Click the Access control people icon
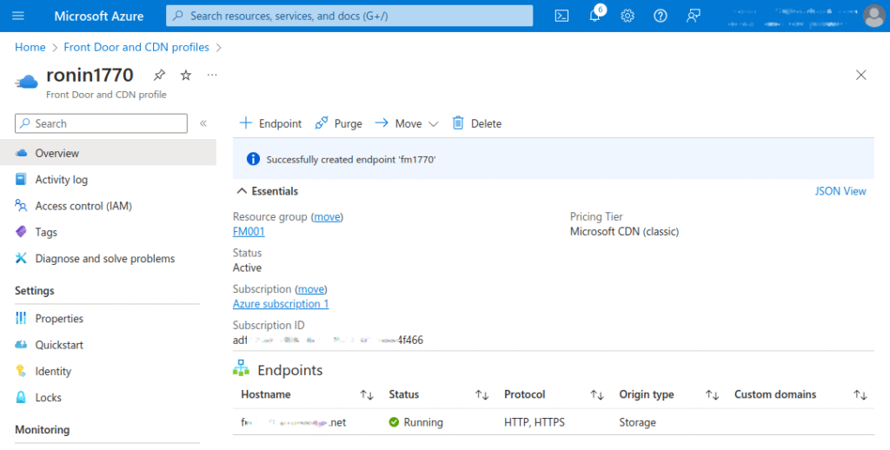This screenshot has width=890, height=450. [21, 205]
